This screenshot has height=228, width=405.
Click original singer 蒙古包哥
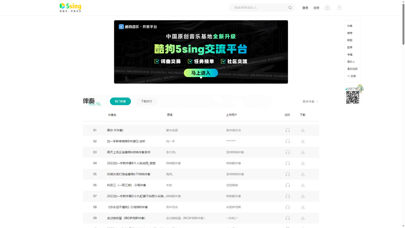point(172,130)
